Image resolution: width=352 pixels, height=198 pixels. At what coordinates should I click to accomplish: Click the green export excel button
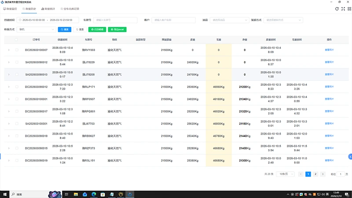pos(117,29)
